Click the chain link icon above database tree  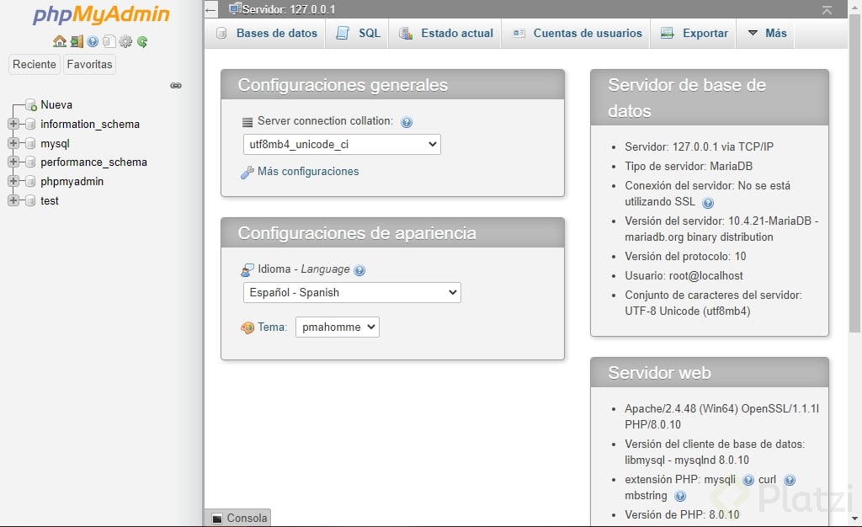[x=176, y=85]
